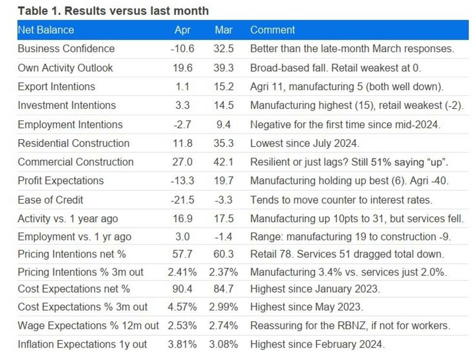Click the 'Table 1. Results versus last month' title

[x=113, y=11]
